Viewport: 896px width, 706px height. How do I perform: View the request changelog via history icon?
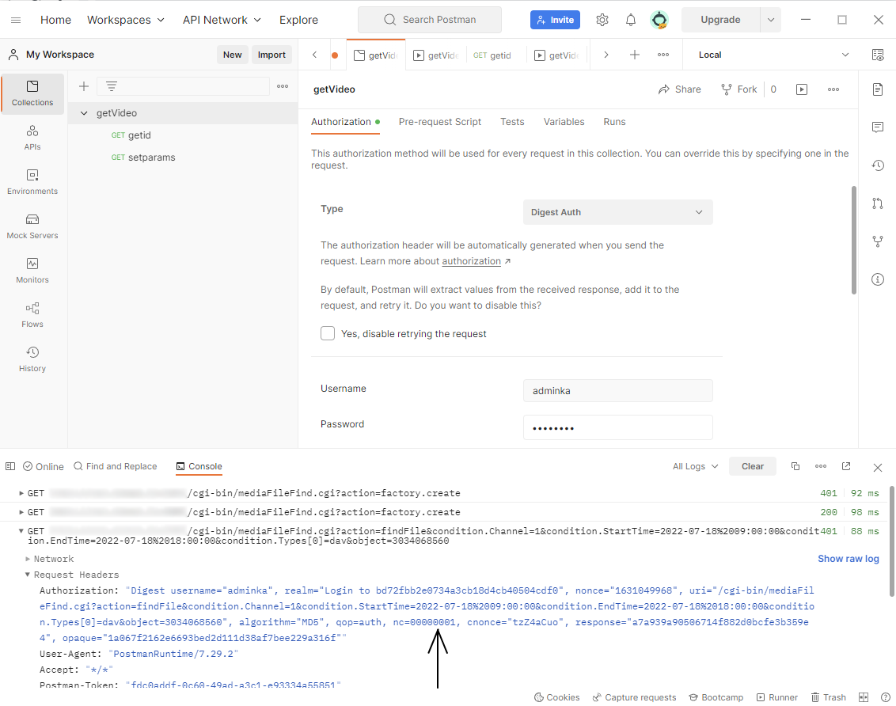click(877, 165)
